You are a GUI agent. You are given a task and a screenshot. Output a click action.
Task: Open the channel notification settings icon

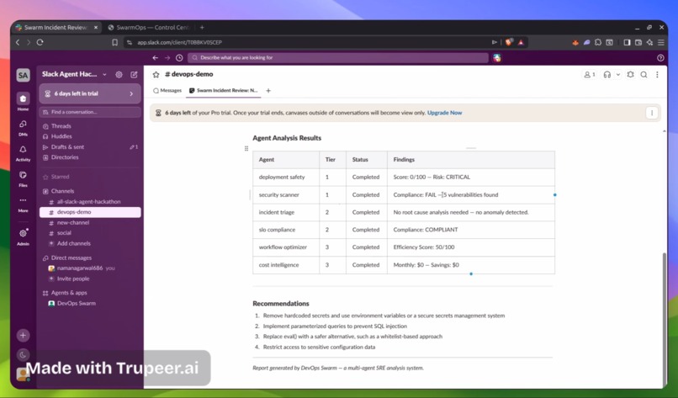pyautogui.click(x=630, y=75)
